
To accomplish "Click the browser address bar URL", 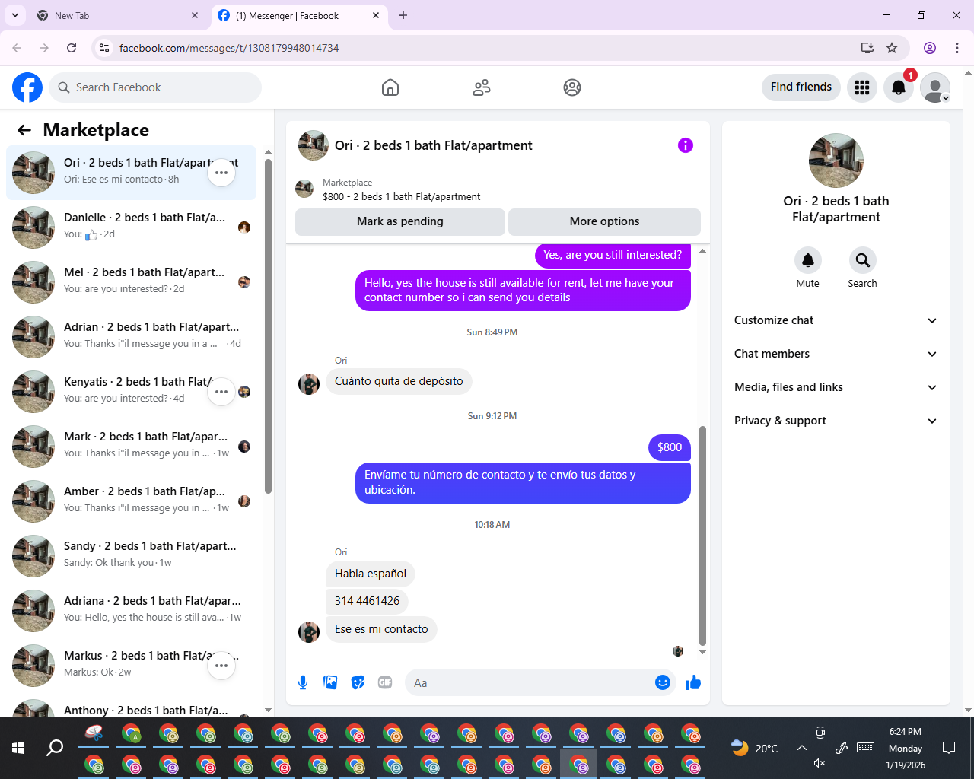I will (229, 48).
